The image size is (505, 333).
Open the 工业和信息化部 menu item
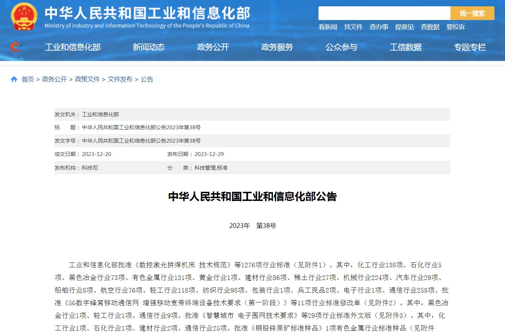(x=73, y=47)
